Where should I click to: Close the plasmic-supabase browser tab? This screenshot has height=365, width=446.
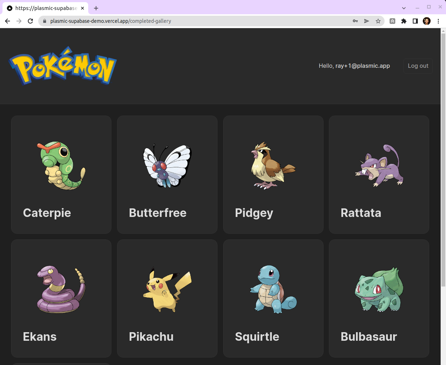pyautogui.click(x=82, y=8)
